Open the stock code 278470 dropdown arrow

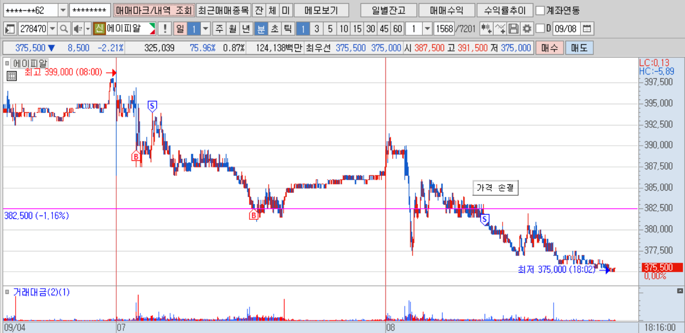[52, 29]
